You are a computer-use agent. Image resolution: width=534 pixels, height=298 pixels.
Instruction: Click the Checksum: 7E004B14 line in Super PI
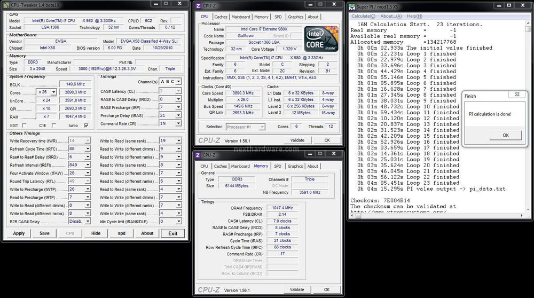380,201
